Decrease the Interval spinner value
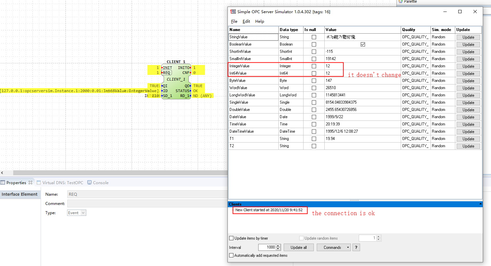The height and width of the screenshot is (266, 491). (x=278, y=249)
